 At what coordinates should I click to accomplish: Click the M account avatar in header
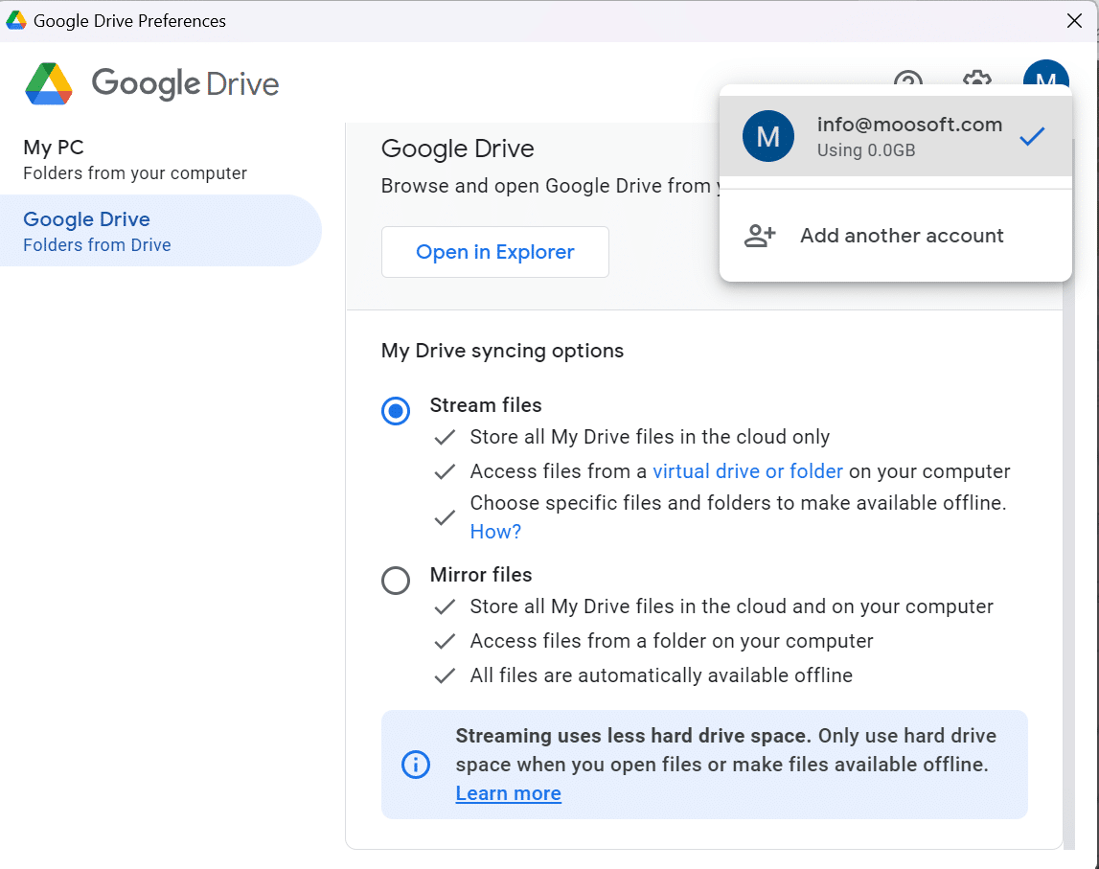point(1045,73)
